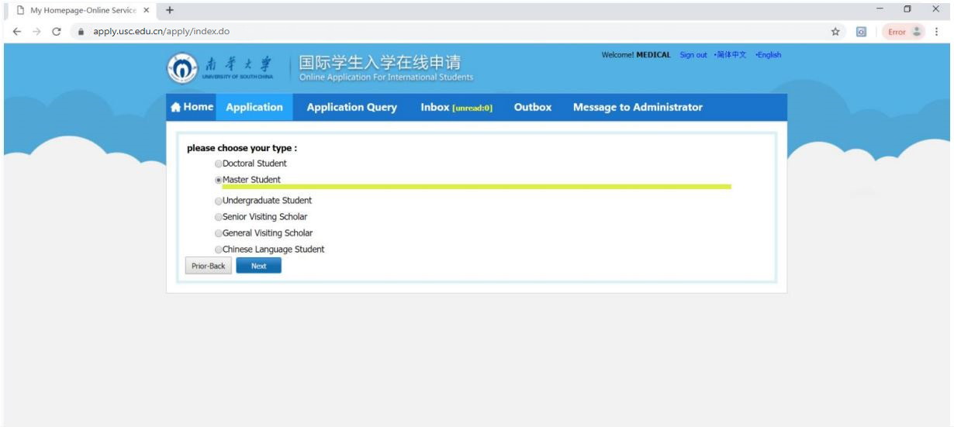Screen dimensions: 954x427
Task: Select General Visiting Scholar radio option
Action: 218,233
